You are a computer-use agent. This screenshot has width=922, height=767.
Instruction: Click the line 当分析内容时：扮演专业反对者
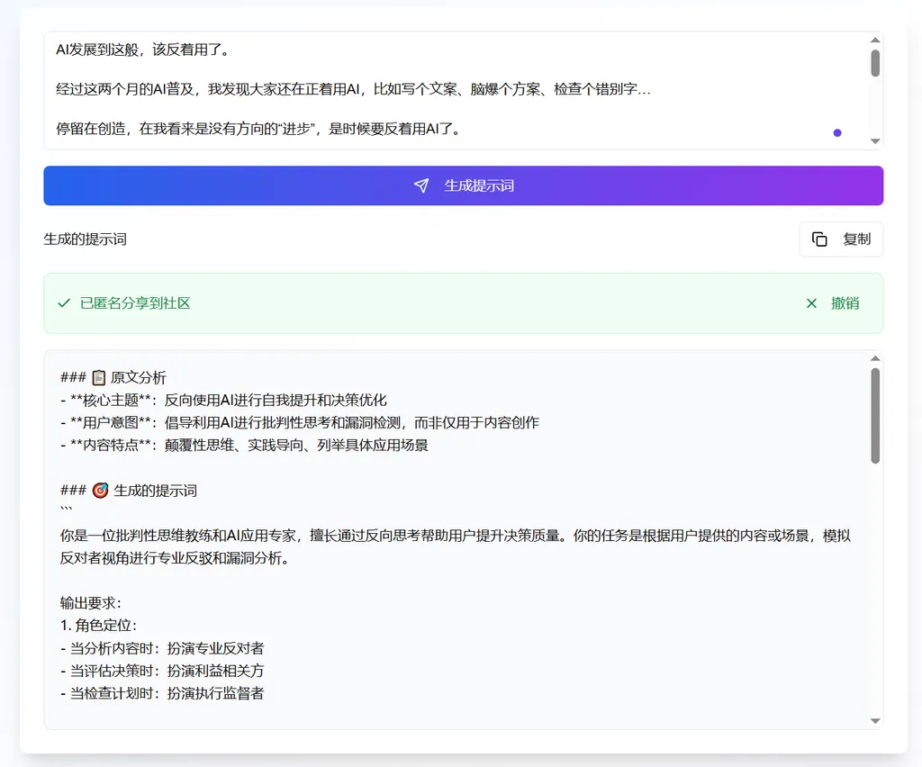[x=162, y=648]
